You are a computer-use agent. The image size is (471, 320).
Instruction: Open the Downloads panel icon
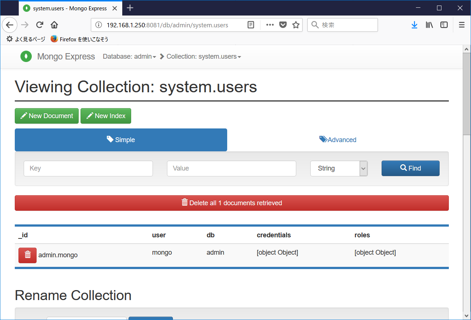[414, 25]
